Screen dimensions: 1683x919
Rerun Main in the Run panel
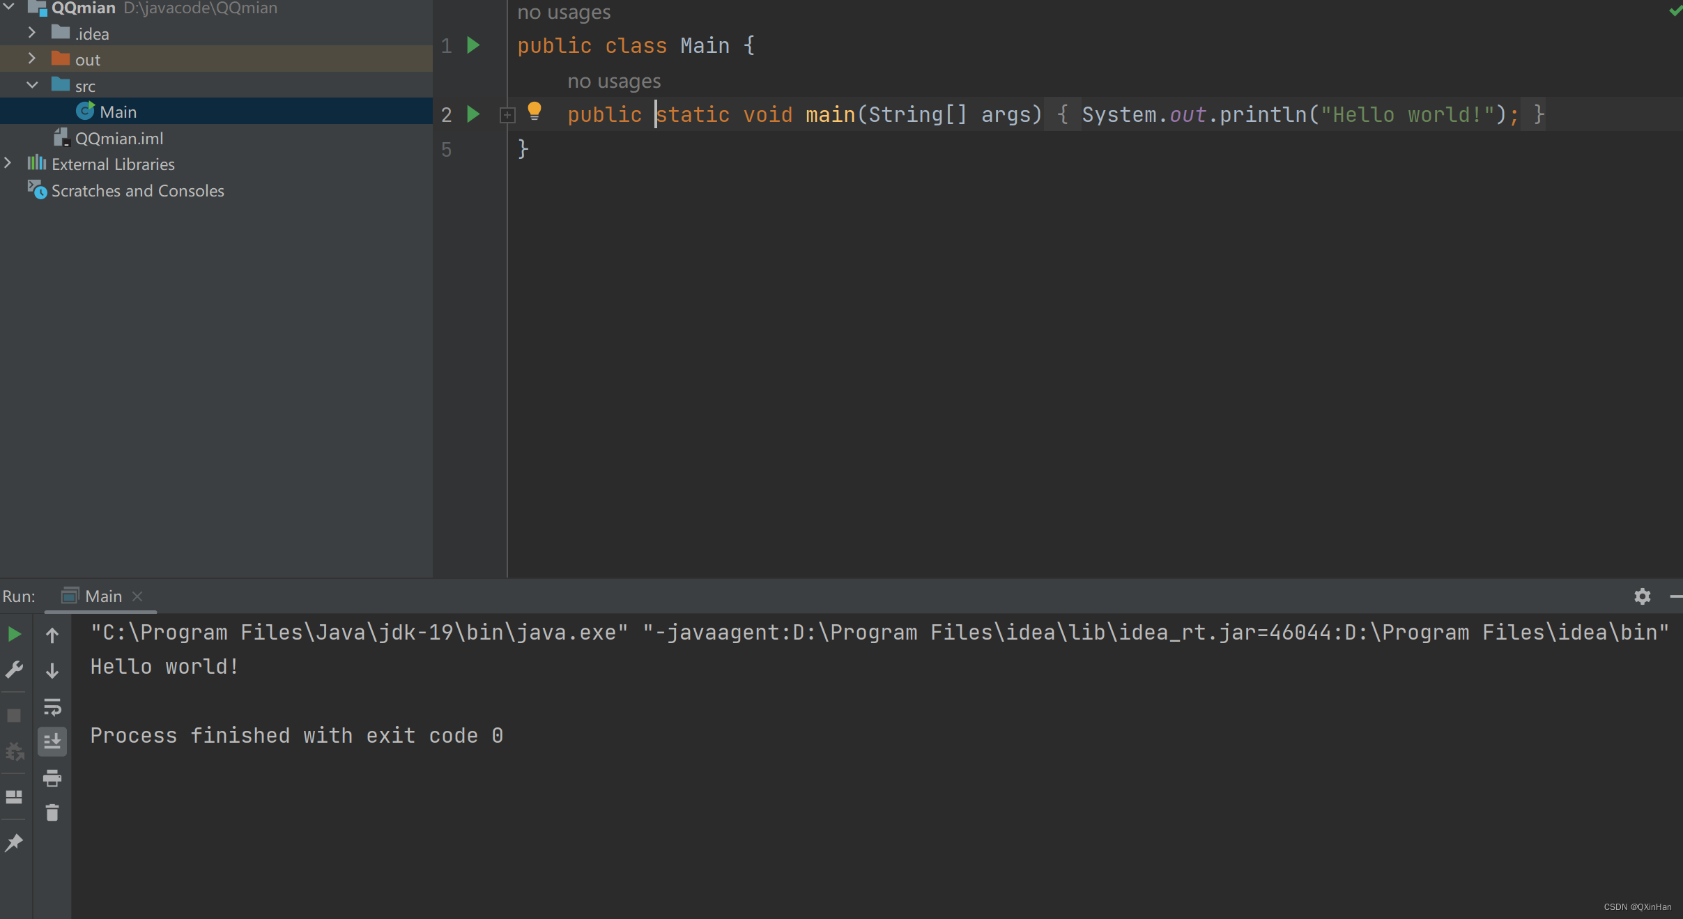pyautogui.click(x=14, y=634)
